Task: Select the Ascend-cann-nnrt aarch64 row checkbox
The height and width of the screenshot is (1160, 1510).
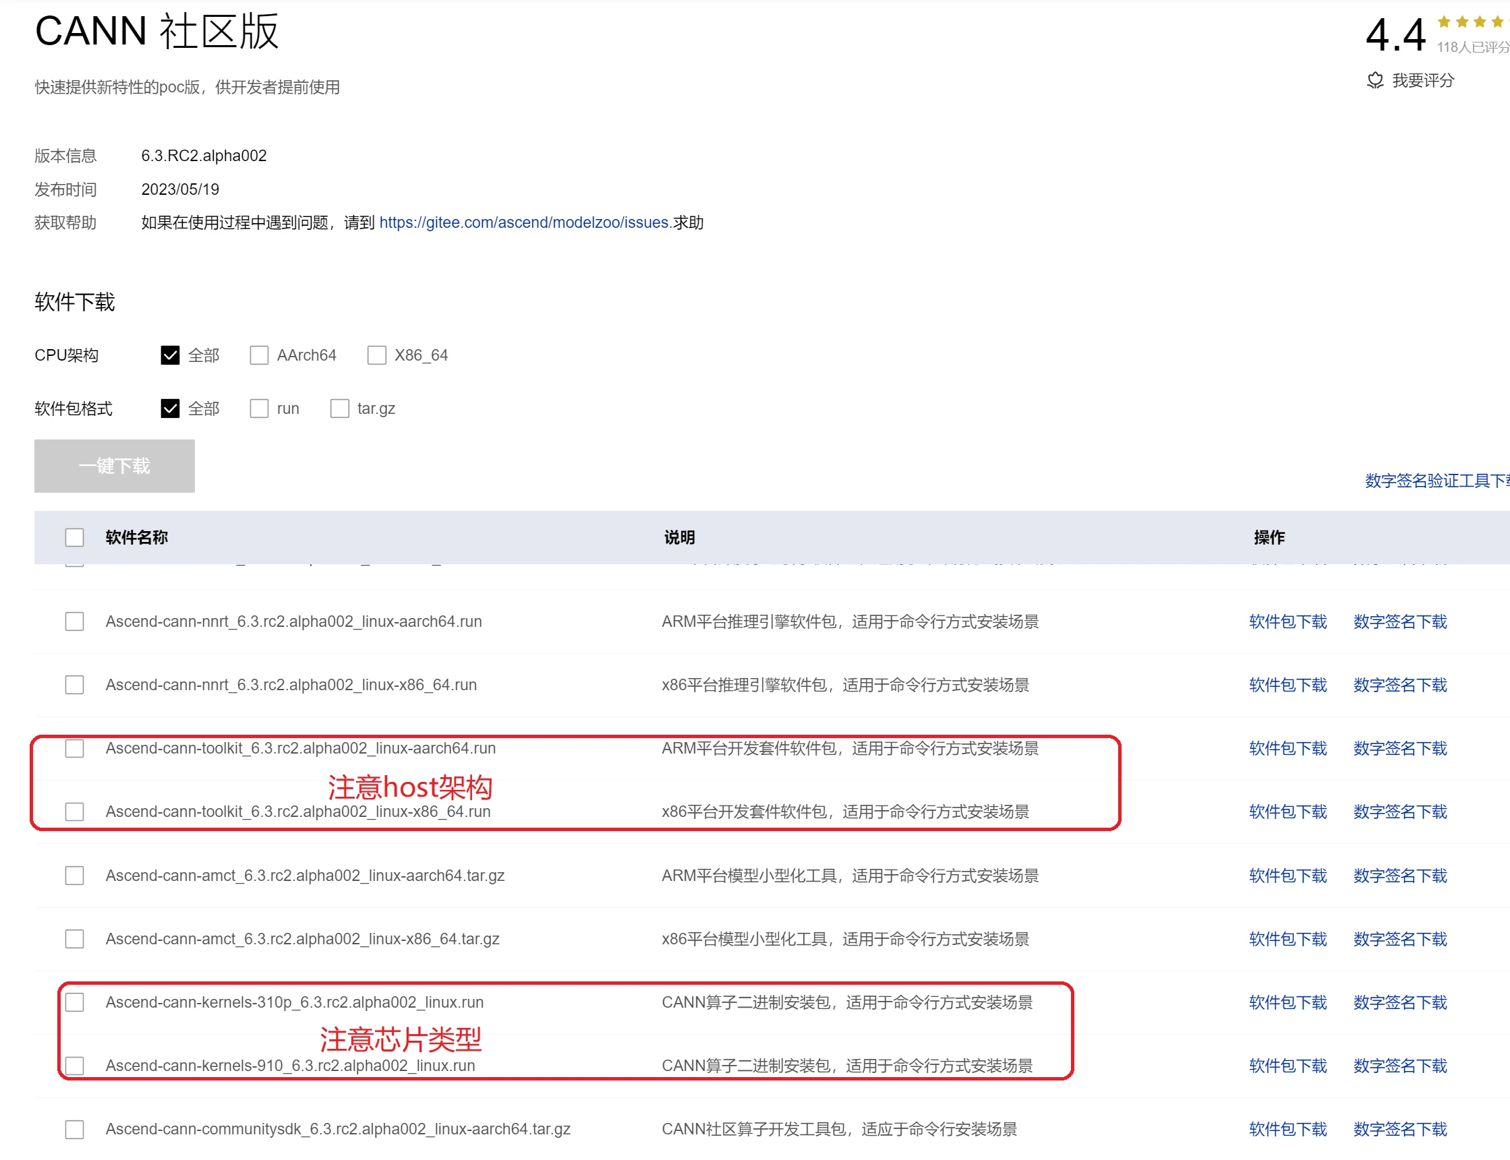Action: point(75,621)
